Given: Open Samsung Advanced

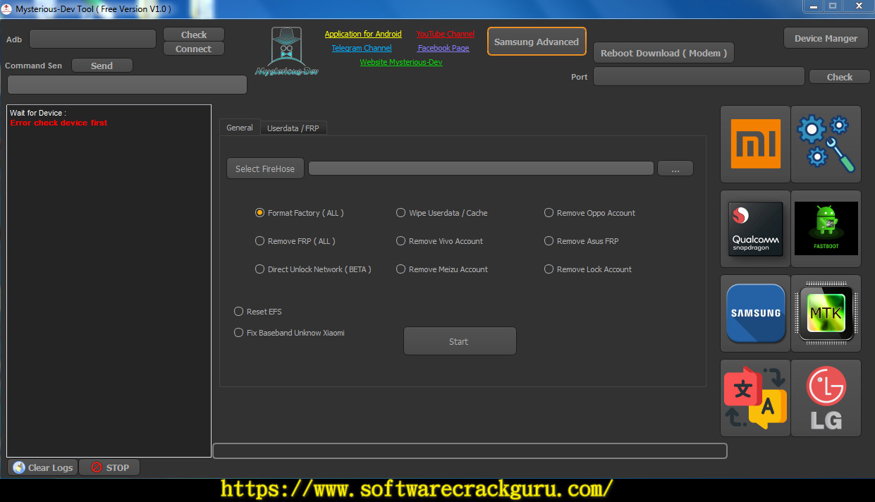Looking at the screenshot, I should click(x=537, y=42).
